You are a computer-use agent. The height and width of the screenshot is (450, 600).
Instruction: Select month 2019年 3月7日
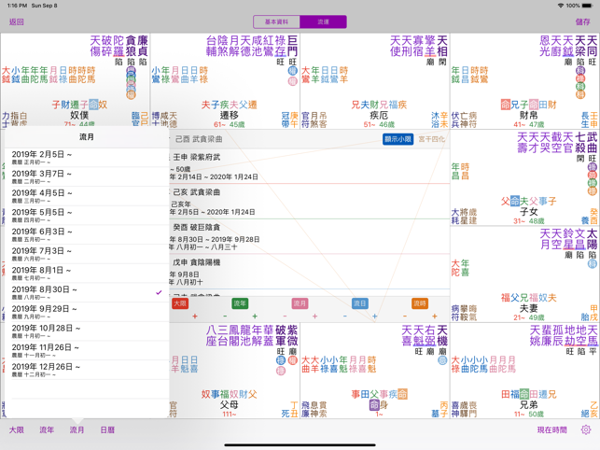point(87,176)
